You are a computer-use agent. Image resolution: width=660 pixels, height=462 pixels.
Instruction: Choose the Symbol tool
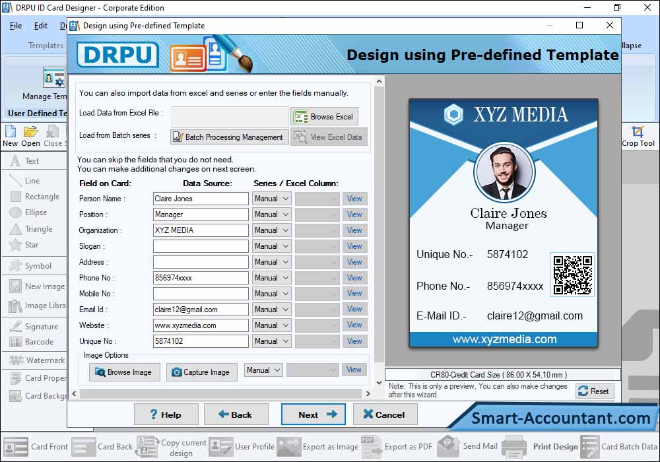click(x=30, y=266)
